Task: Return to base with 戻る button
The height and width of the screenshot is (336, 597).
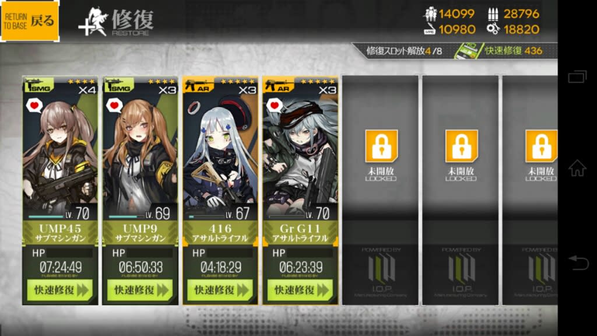Action: (x=30, y=21)
